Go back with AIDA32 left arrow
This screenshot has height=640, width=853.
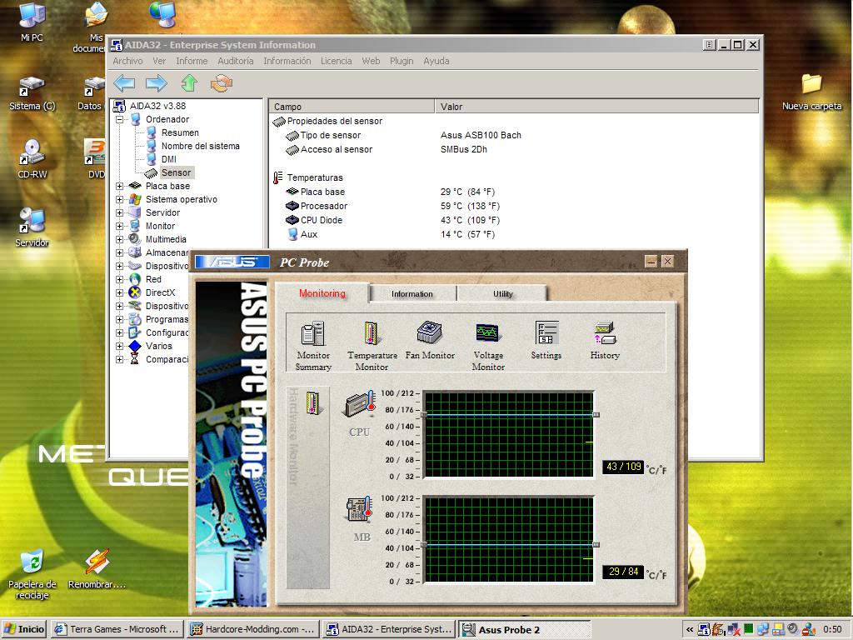click(125, 83)
